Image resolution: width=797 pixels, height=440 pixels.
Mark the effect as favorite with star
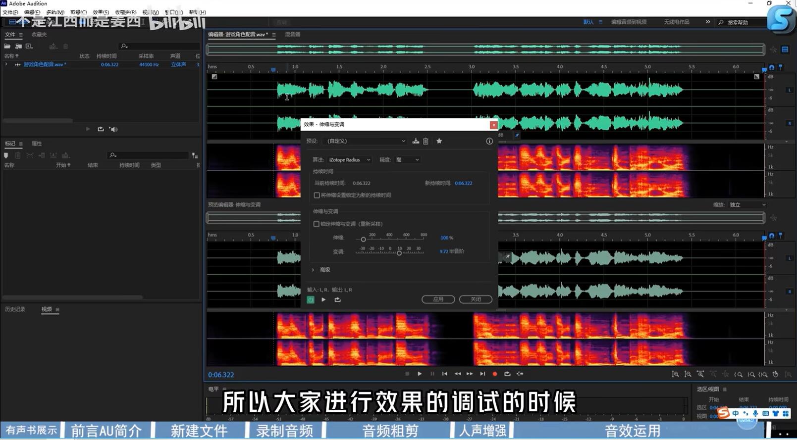(439, 141)
